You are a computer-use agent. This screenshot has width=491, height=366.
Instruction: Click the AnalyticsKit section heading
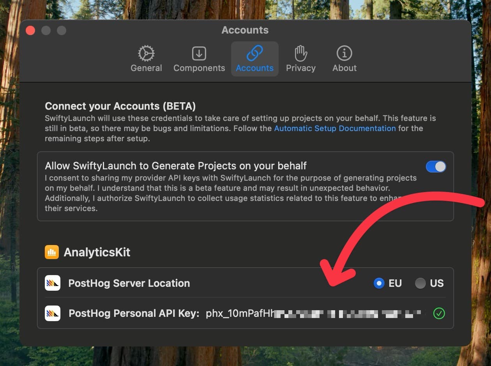click(x=97, y=252)
